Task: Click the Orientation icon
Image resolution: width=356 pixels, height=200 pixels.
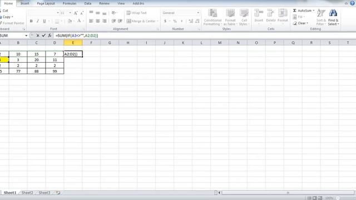Action: point(113,13)
